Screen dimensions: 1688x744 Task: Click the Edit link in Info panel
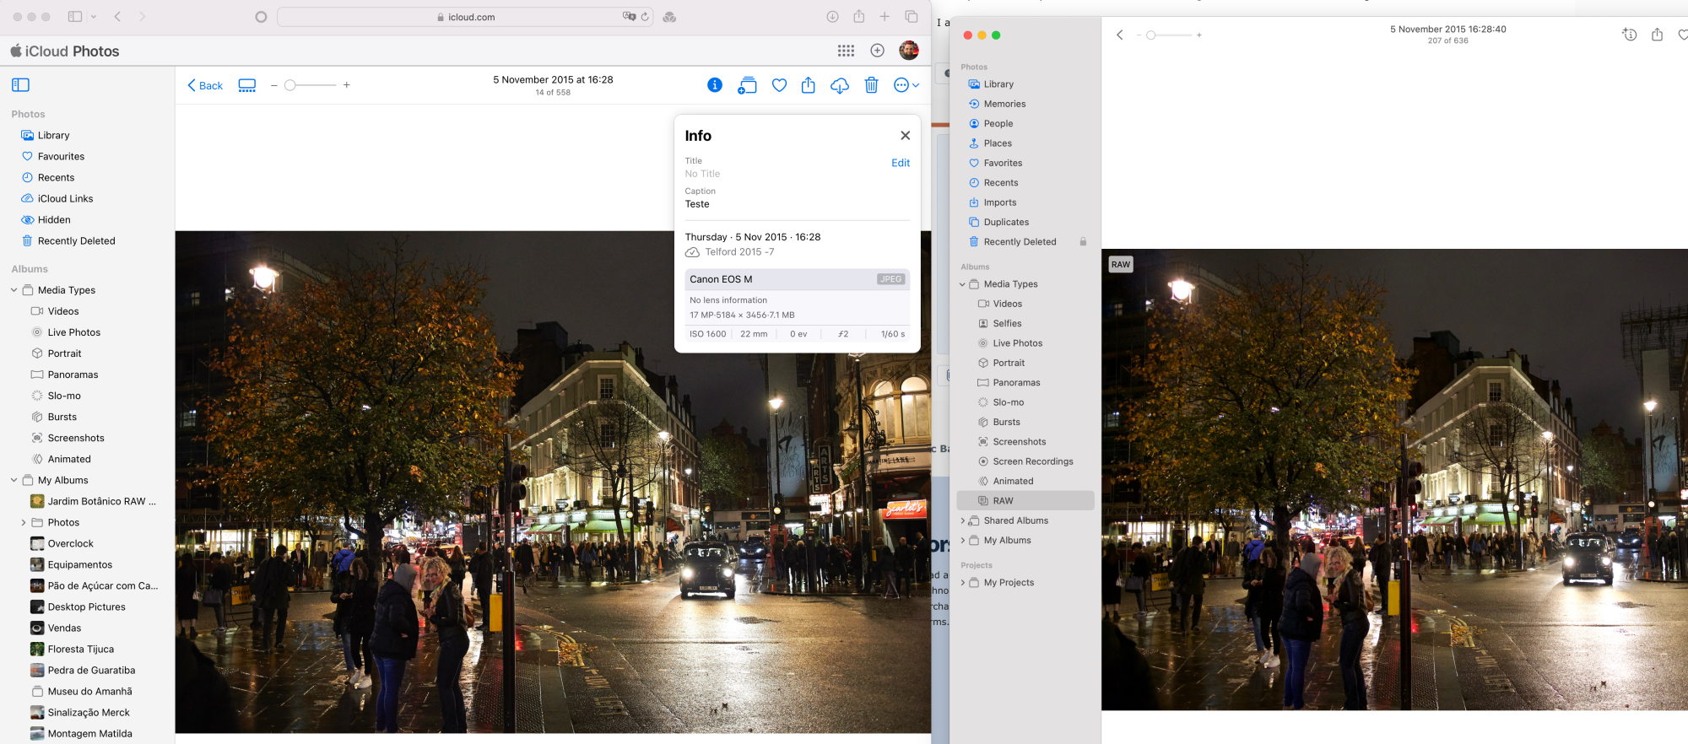[x=900, y=163]
